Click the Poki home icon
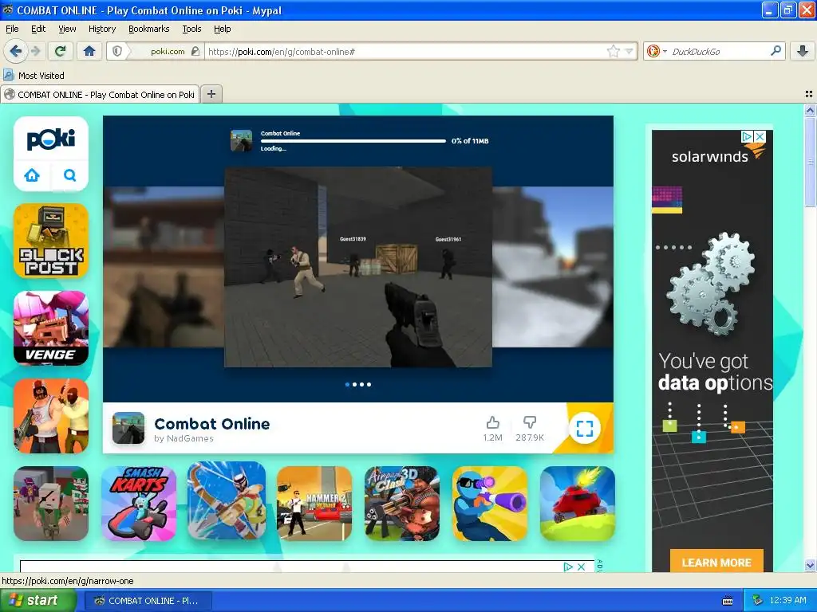Viewport: 817px width, 612px height. 32,175
